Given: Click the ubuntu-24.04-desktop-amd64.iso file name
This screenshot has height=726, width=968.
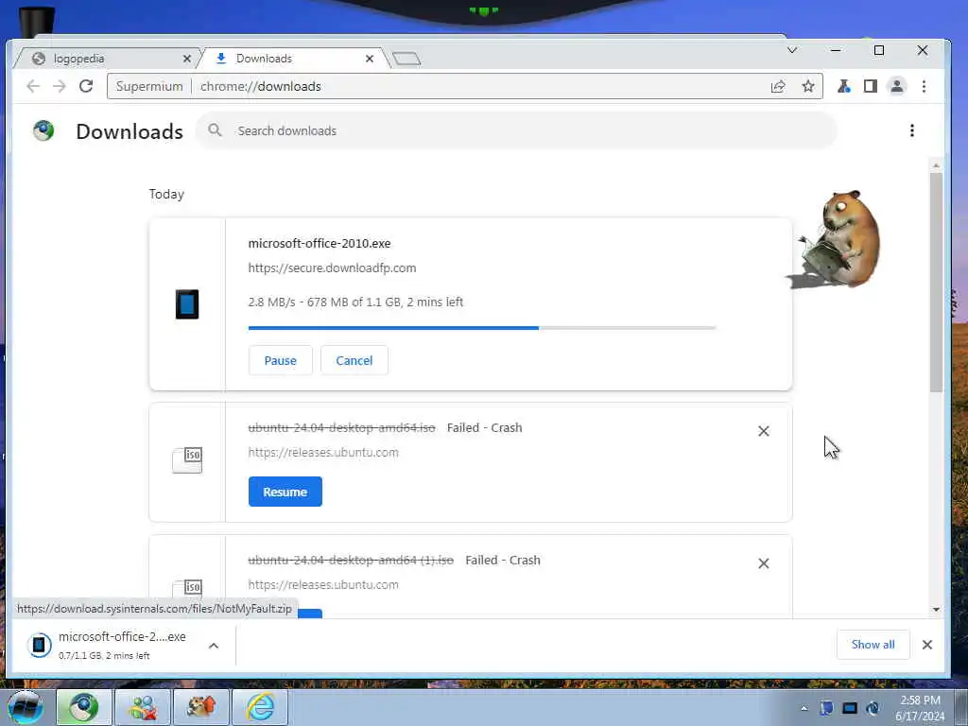Looking at the screenshot, I should point(341,428).
